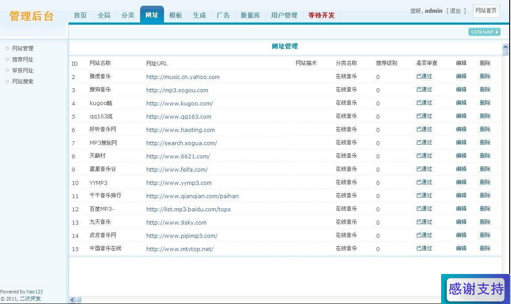
Task: Open 网站管理 in the sidebar
Action: pyautogui.click(x=23, y=49)
